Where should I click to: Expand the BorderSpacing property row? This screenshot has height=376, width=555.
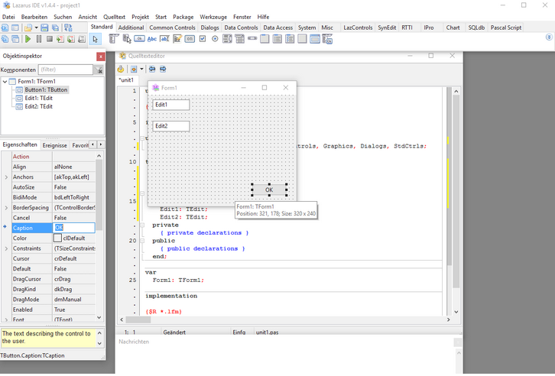coord(6,207)
